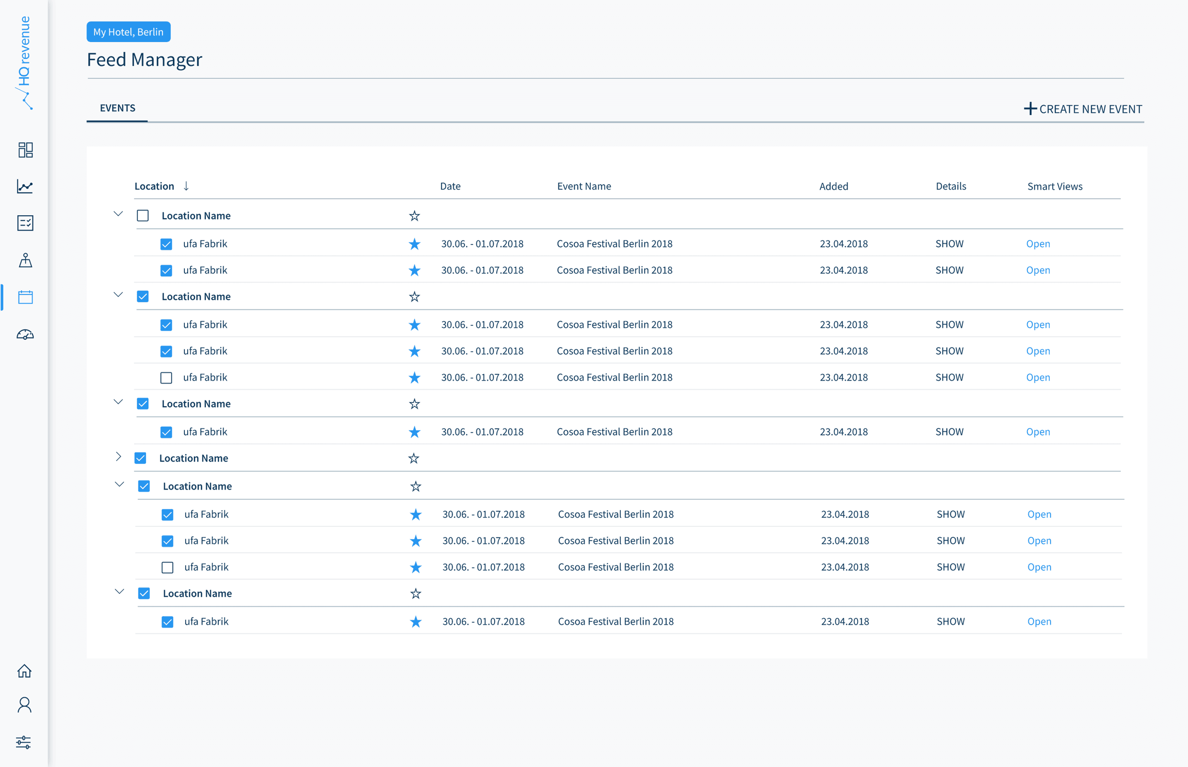The width and height of the screenshot is (1188, 767).
Task: Click the map pin sidebar icon
Action: coord(25,261)
